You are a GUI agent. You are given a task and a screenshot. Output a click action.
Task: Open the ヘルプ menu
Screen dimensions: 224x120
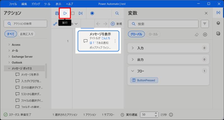click(69, 4)
